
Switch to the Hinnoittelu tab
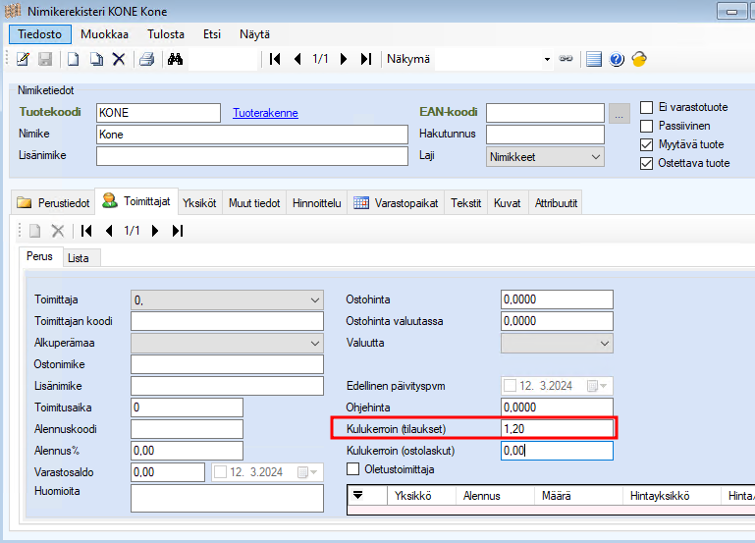coord(316,203)
